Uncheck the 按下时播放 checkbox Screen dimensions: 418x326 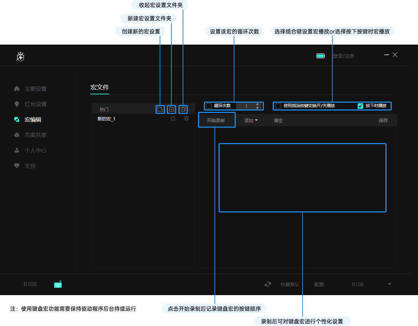[360, 106]
